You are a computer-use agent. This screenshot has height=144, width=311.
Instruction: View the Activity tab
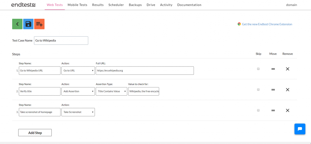pos(166,5)
